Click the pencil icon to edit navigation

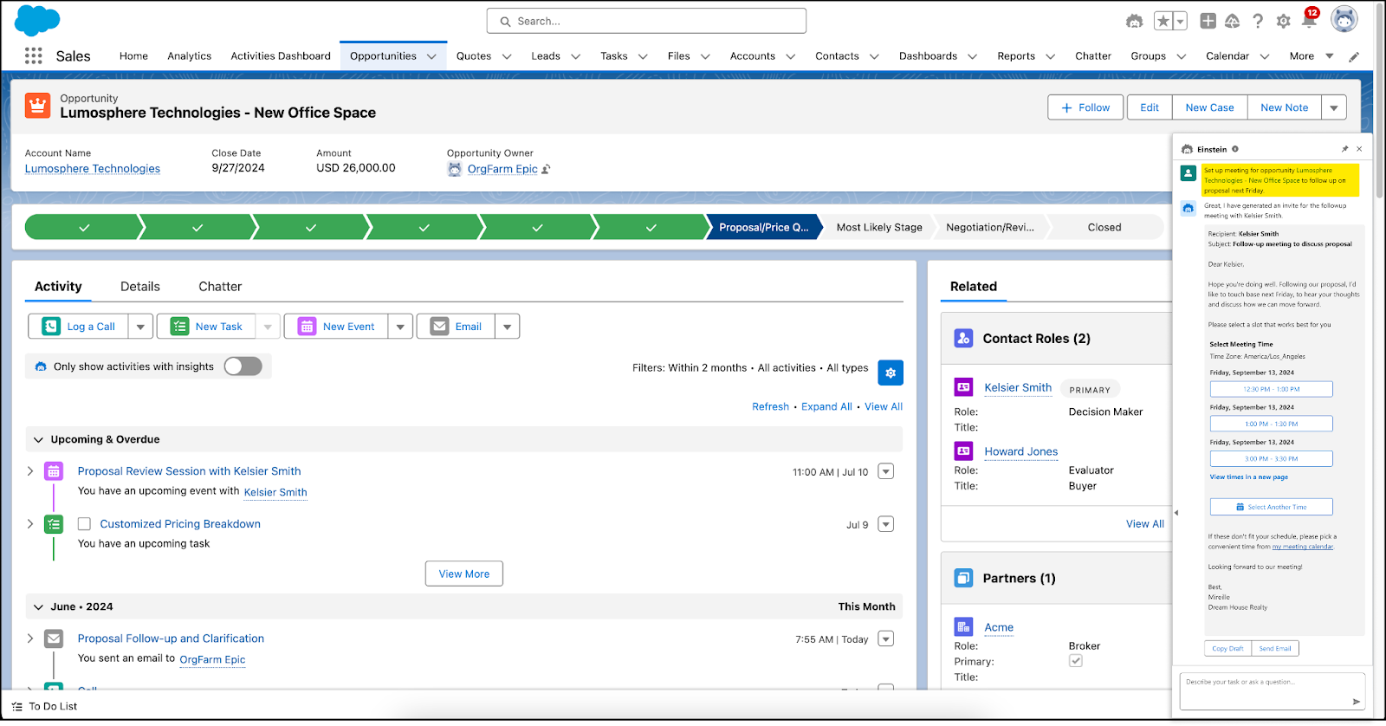point(1354,56)
